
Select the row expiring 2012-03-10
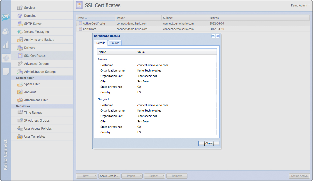(193, 29)
